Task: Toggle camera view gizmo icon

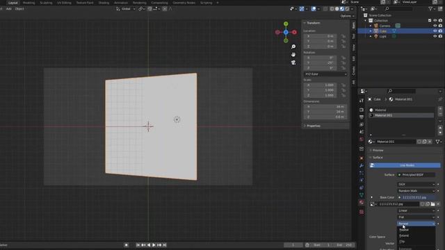Action: [x=293, y=62]
